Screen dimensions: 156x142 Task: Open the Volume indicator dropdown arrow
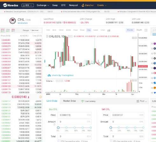pos(53,81)
